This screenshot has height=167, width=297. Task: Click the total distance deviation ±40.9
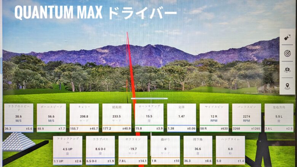(x=126, y=129)
